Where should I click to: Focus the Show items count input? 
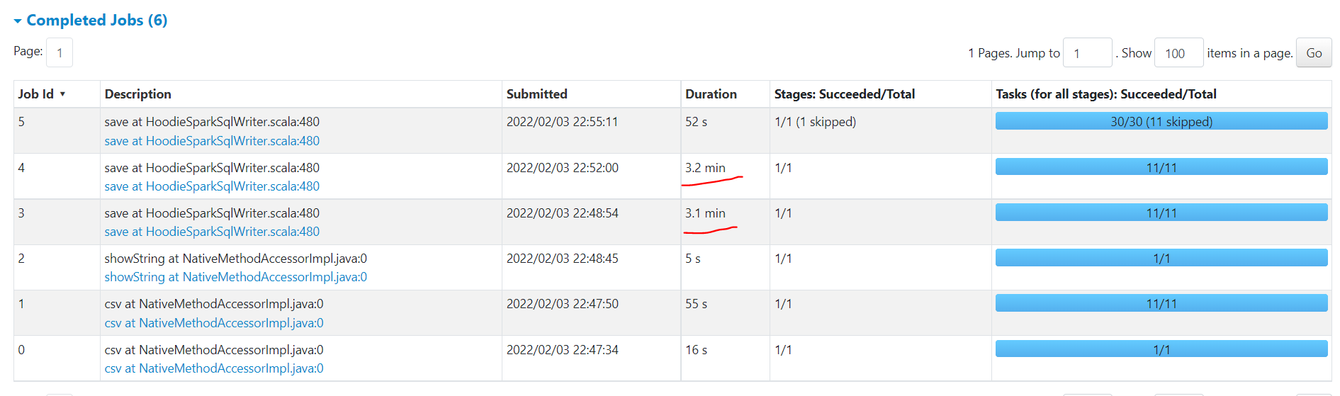pos(1178,53)
